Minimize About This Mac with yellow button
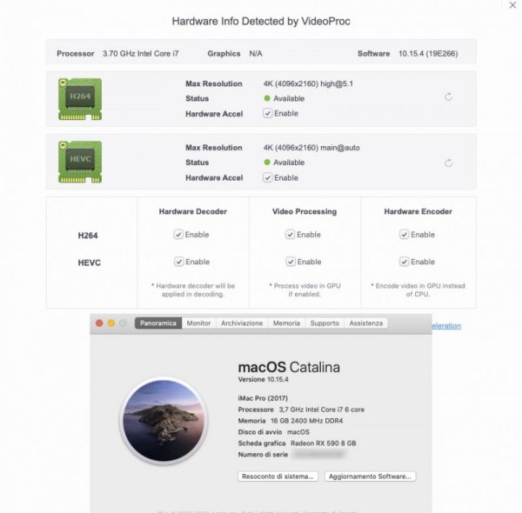The width and height of the screenshot is (522, 513). pyautogui.click(x=111, y=323)
